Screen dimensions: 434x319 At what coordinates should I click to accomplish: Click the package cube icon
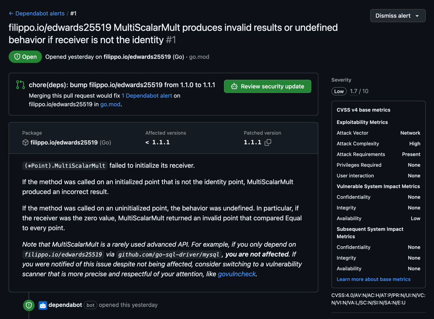pyautogui.click(x=25, y=142)
